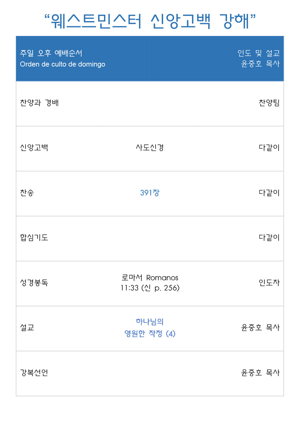
Task: Click 다같이 in the 합심기도 row
Action: 269,238
